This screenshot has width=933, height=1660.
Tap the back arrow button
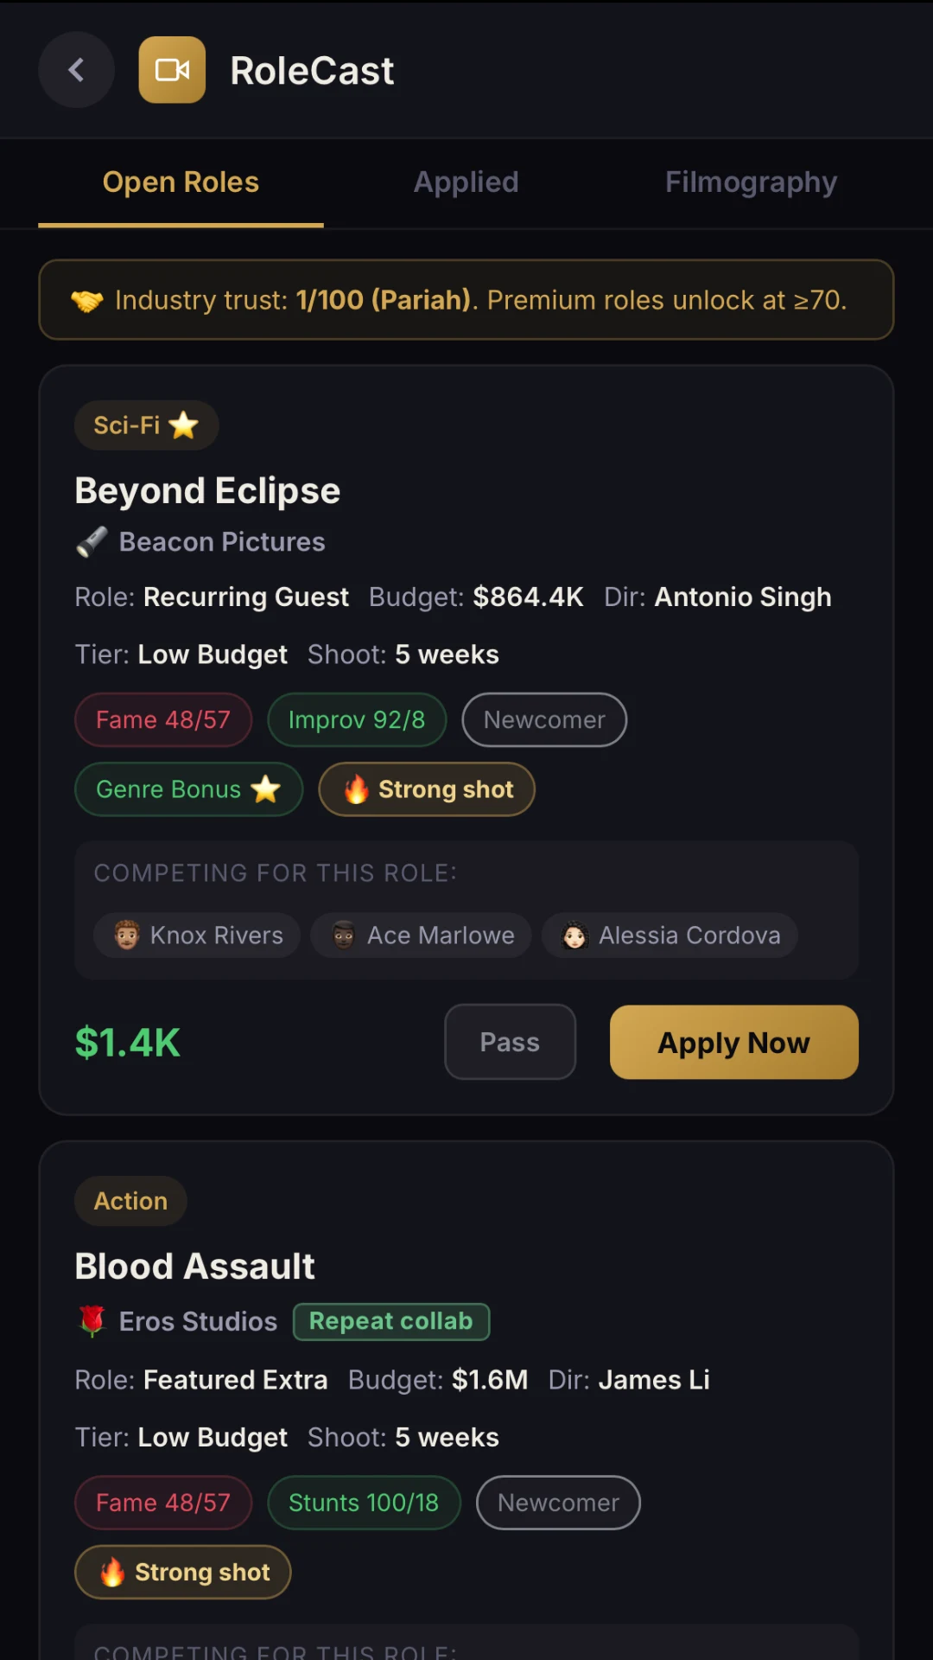click(76, 70)
